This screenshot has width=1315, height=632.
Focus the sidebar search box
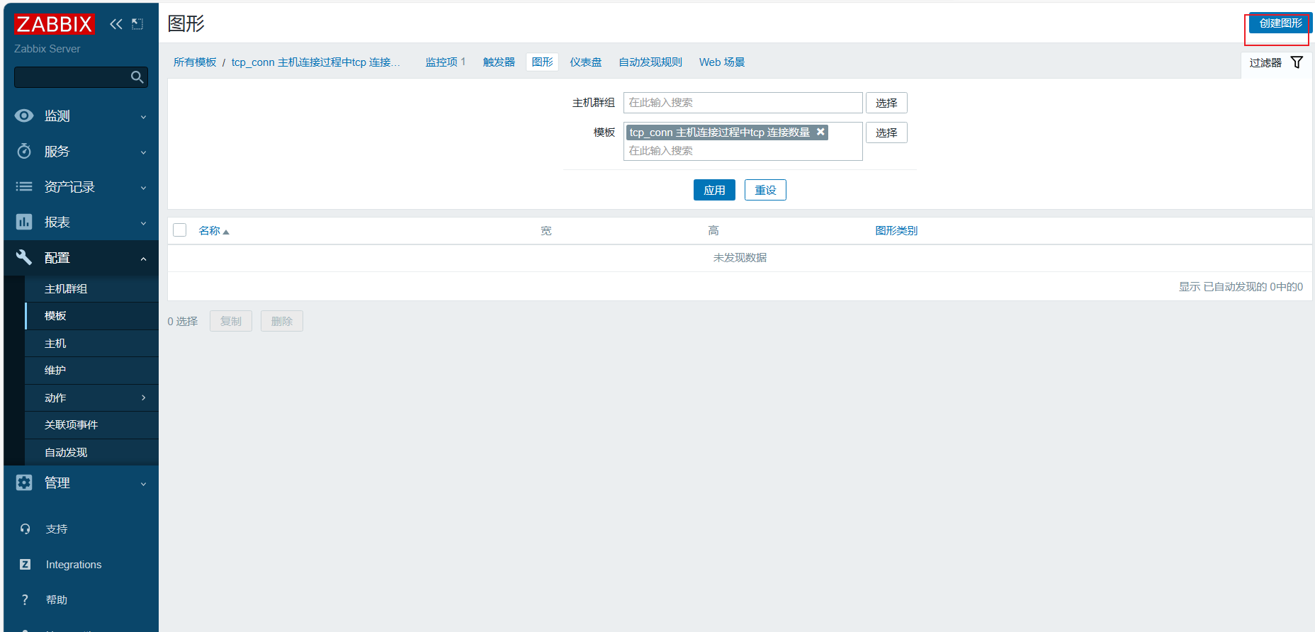(81, 77)
